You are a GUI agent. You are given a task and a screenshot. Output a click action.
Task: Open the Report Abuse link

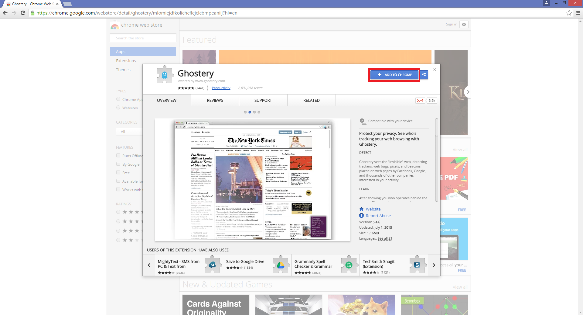[378, 216]
